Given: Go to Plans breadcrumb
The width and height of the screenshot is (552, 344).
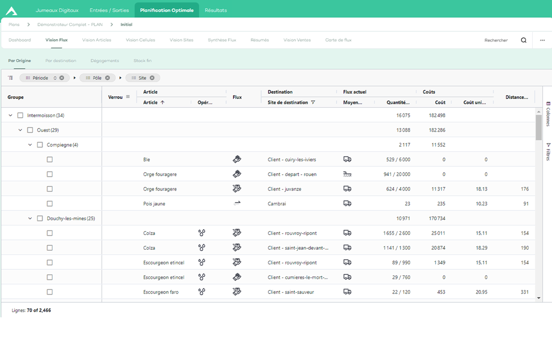Looking at the screenshot, I should [x=14, y=25].
